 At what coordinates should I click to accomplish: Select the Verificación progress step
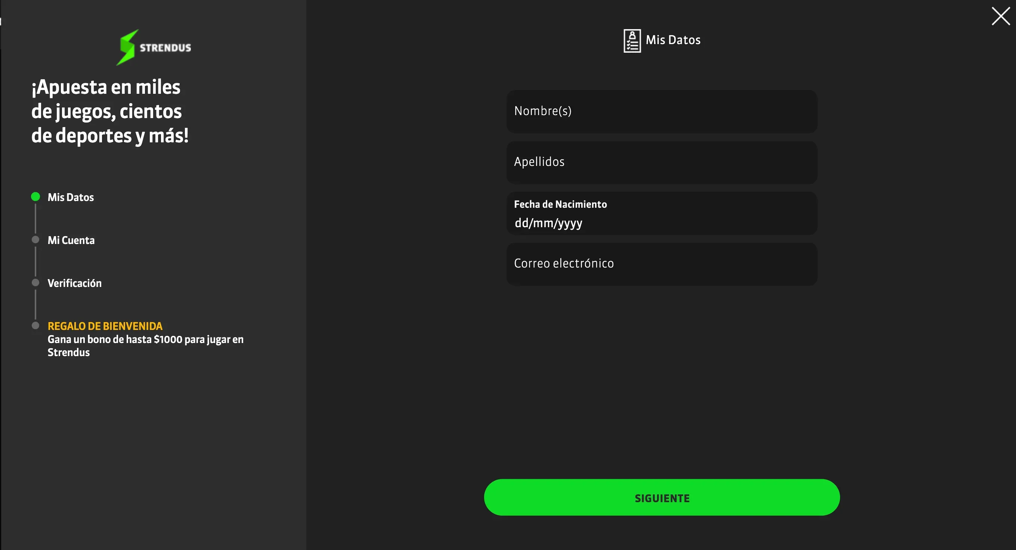(x=74, y=282)
